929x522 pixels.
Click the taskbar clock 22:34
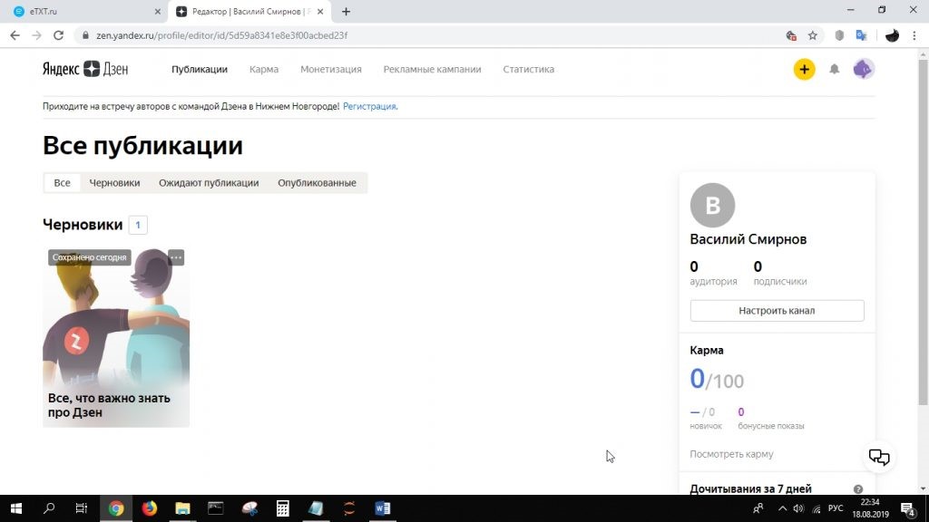click(x=870, y=508)
